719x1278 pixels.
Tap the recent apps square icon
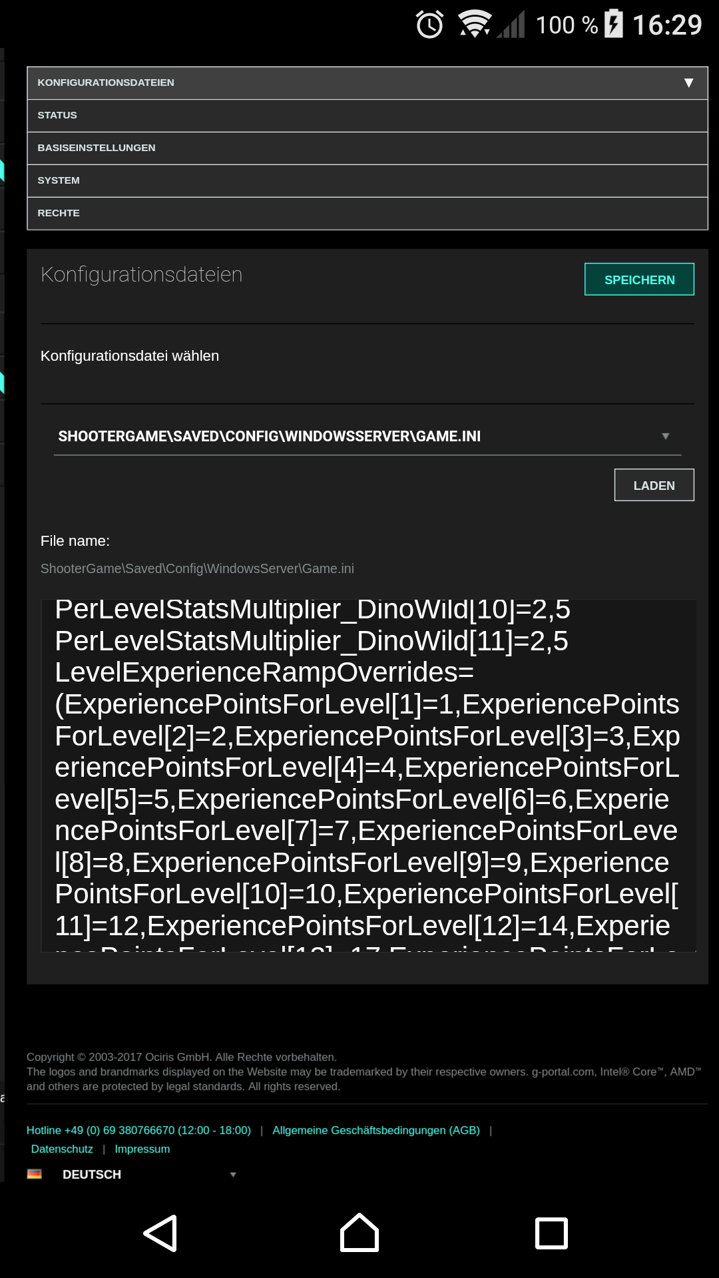coord(552,1233)
